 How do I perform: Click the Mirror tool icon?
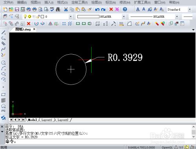(51, 24)
